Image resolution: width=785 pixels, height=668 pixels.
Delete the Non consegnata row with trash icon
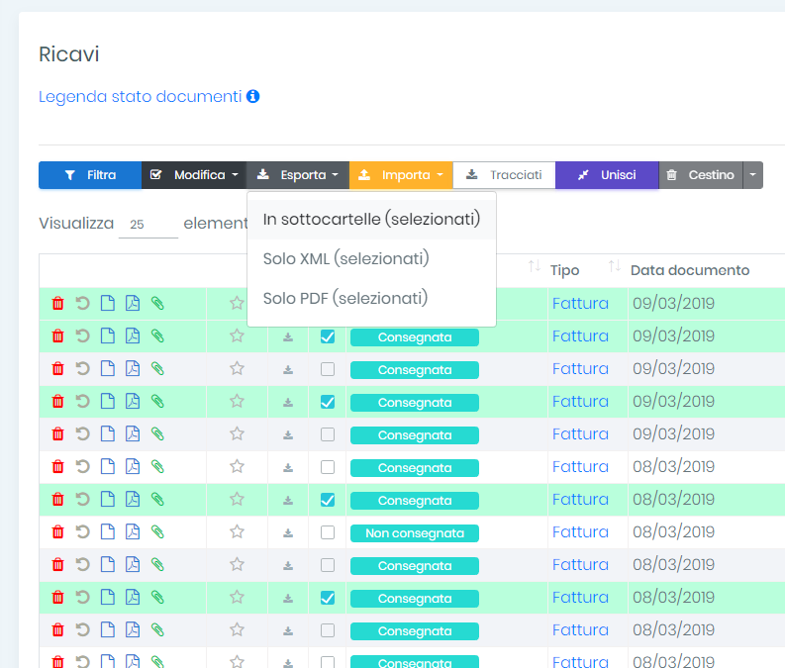(x=58, y=531)
